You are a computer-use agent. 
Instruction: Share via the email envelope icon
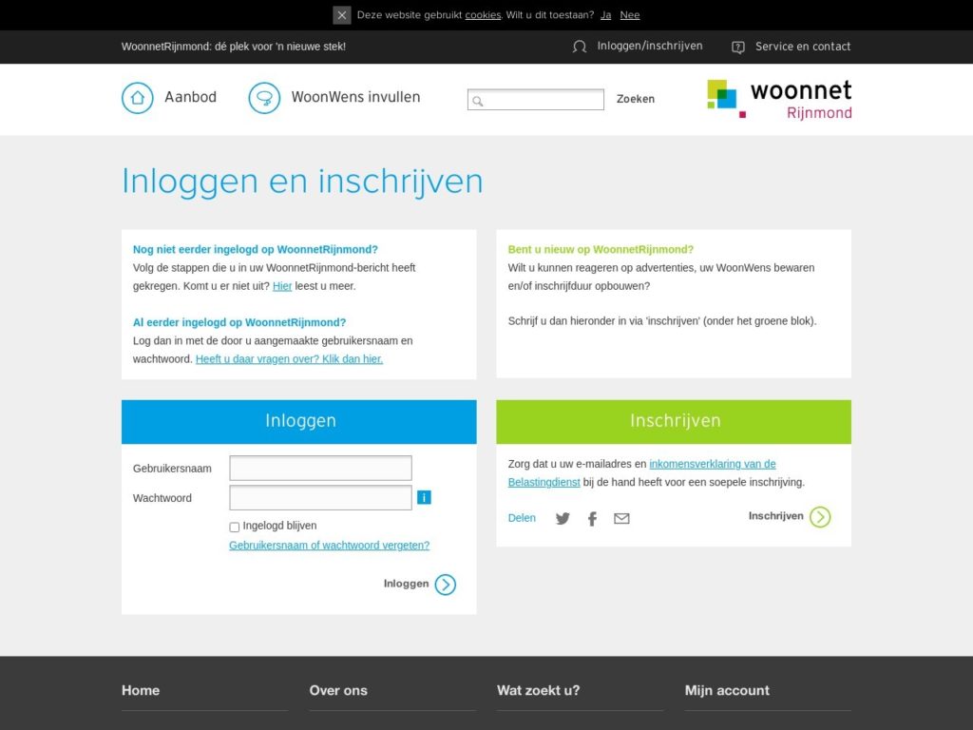pyautogui.click(x=621, y=518)
